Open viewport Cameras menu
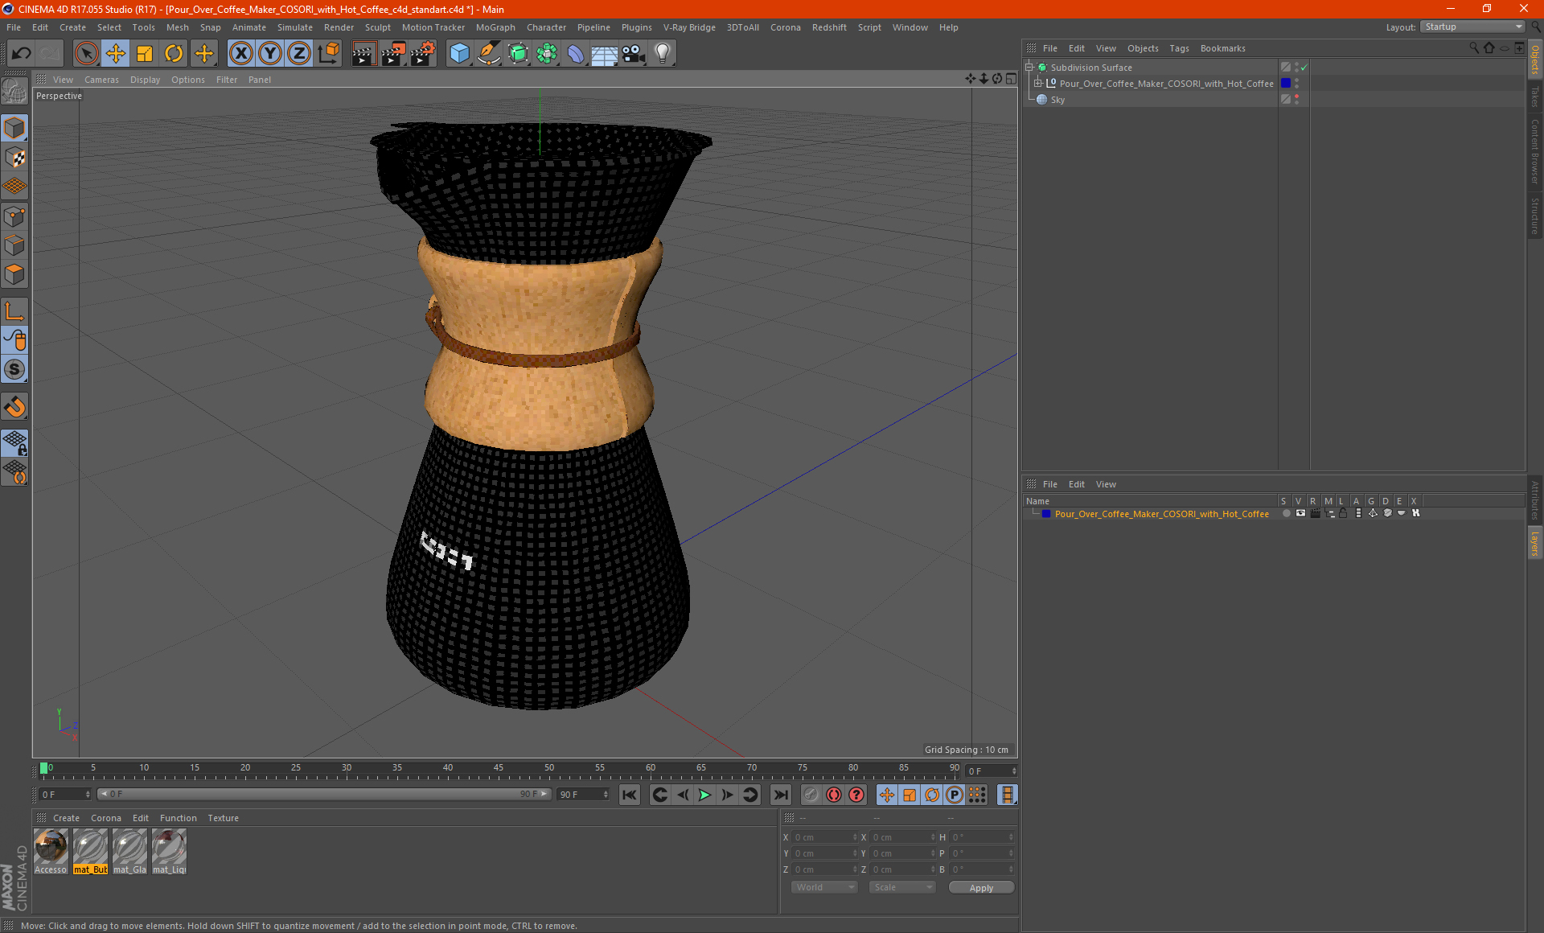Viewport: 1544px width, 933px height. click(x=101, y=80)
